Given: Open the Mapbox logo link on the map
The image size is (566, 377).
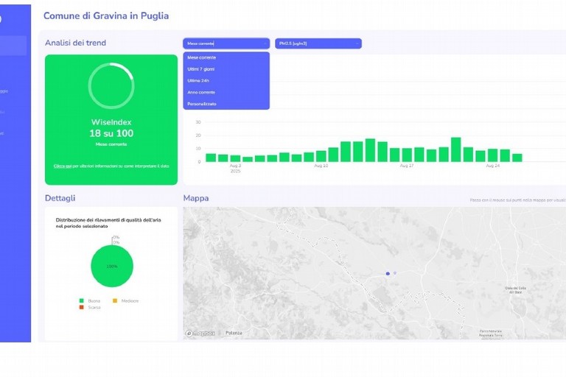Looking at the screenshot, I should [x=200, y=334].
